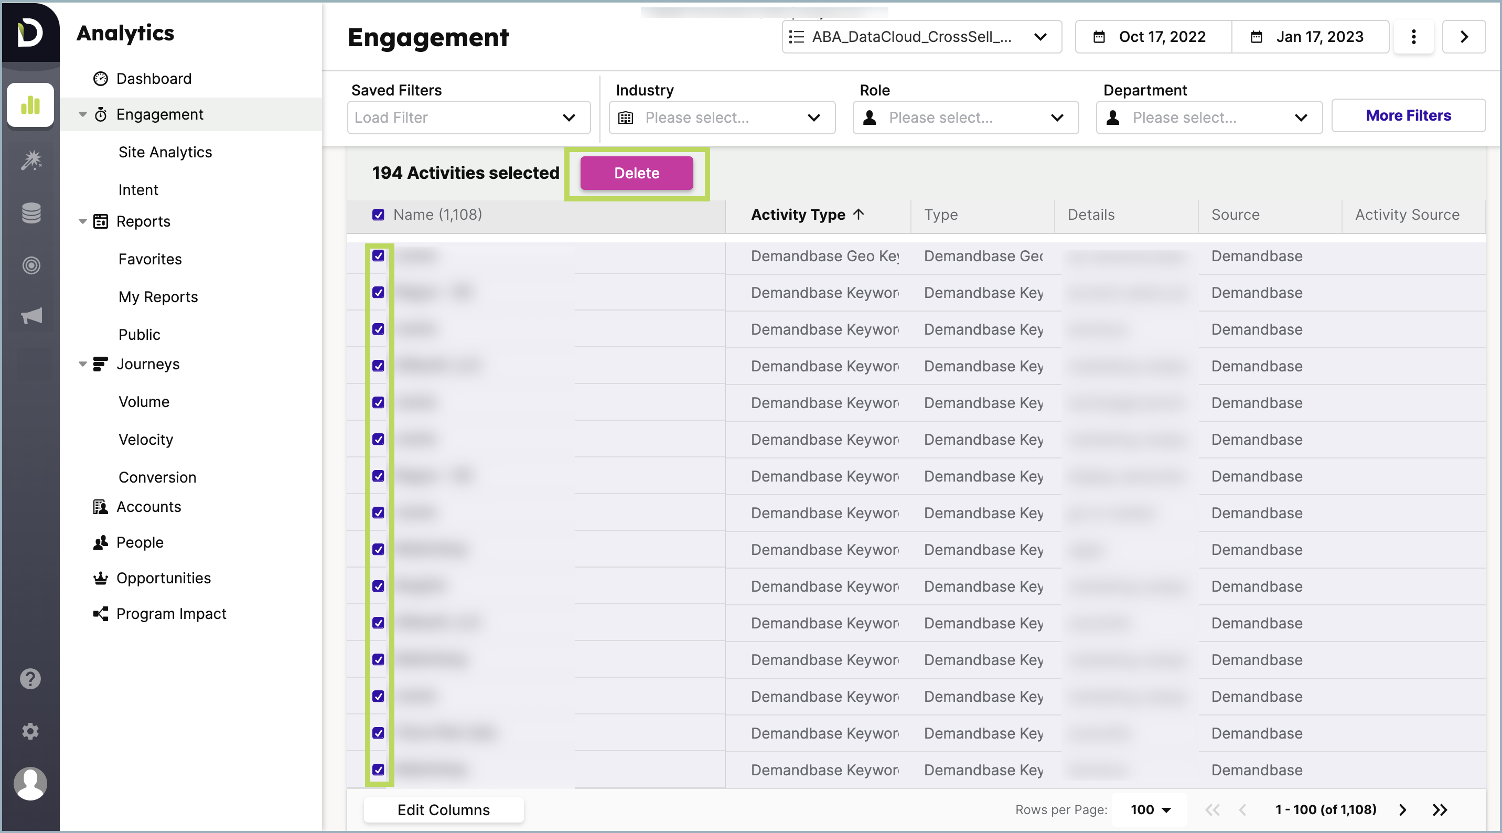Open the settings gear icon
Image resolution: width=1502 pixels, height=833 pixels.
(x=30, y=731)
